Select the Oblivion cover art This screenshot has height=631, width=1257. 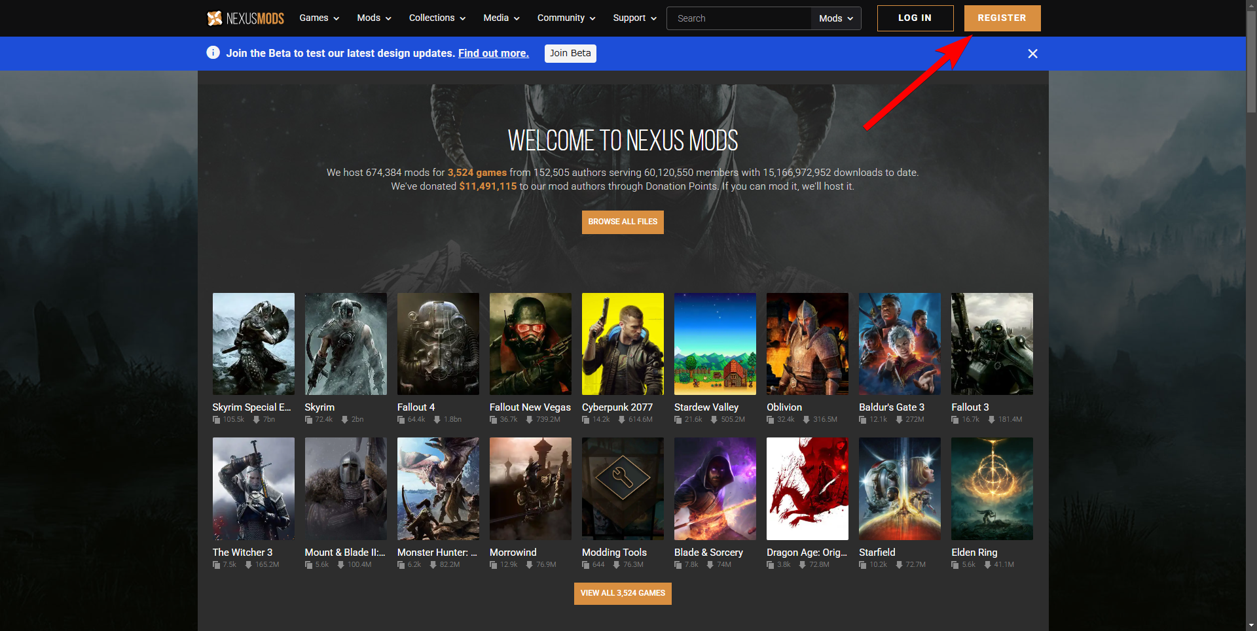[x=807, y=344]
